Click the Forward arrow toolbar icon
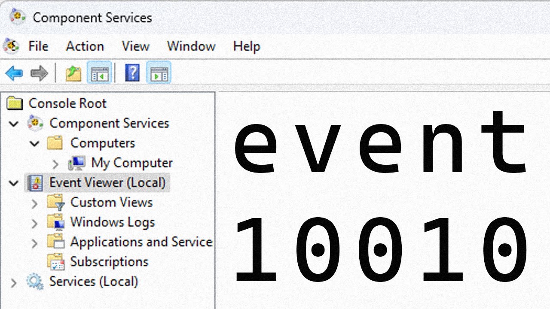This screenshot has width=550, height=309. click(x=39, y=73)
